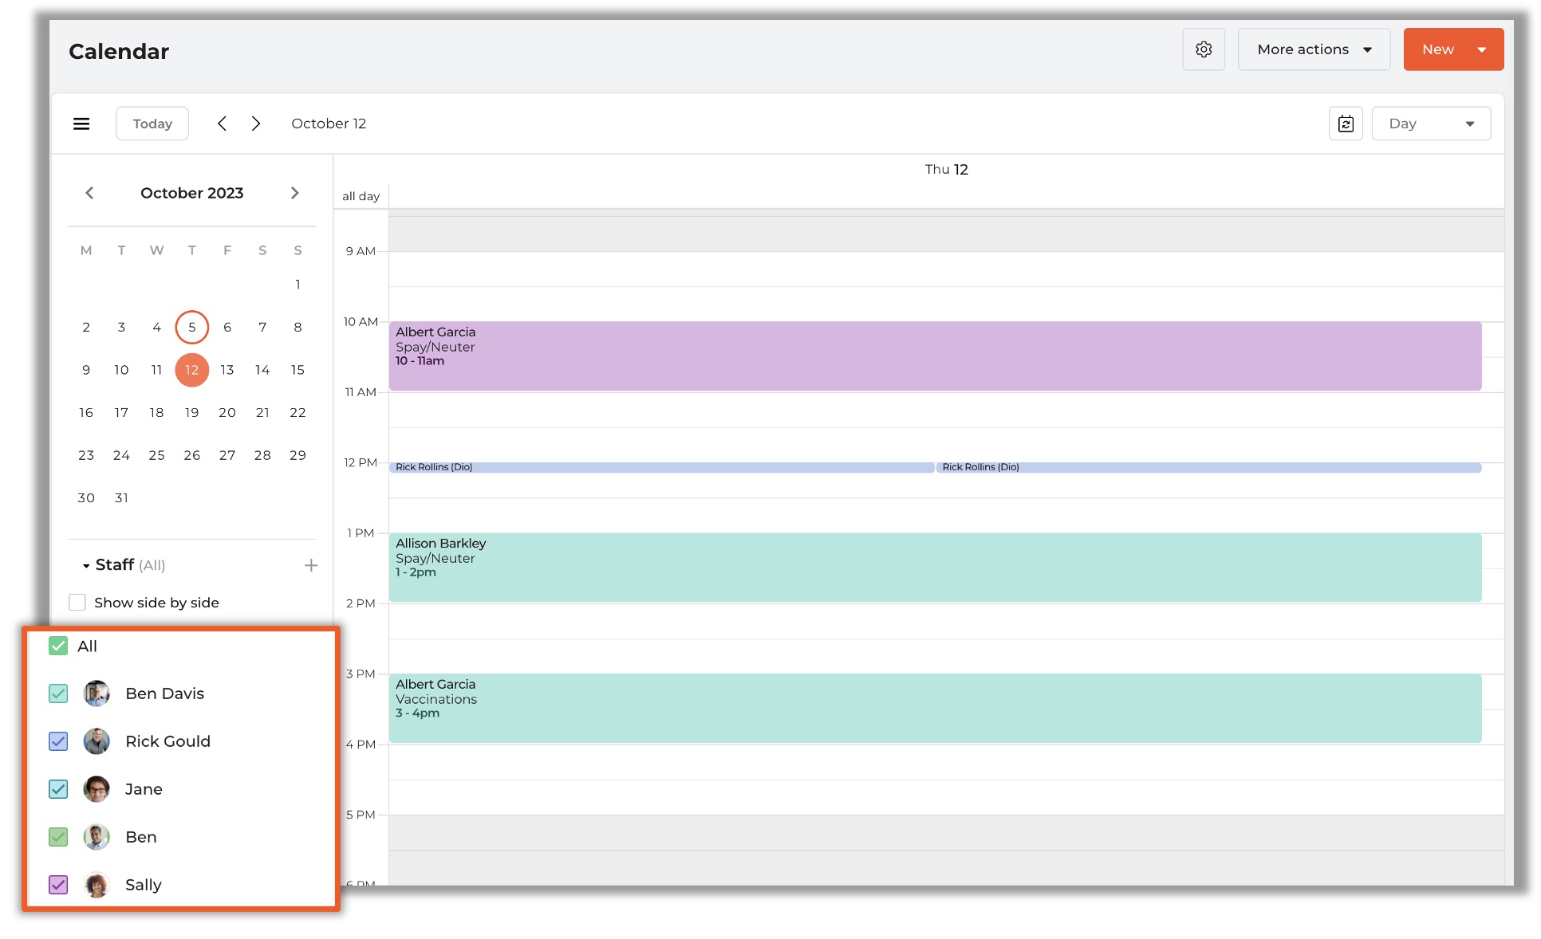Open Allison Barkley Spay/Neuter appointment
The height and width of the screenshot is (939, 1541).
click(934, 567)
